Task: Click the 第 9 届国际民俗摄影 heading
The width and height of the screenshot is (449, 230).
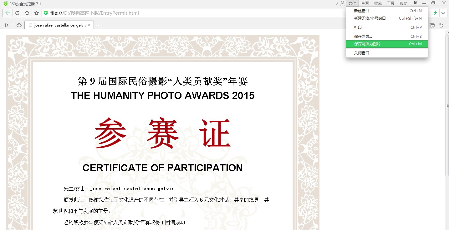Action: [163, 81]
